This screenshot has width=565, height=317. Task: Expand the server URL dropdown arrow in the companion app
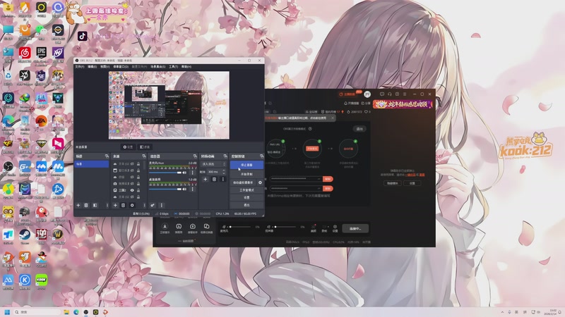[319, 179]
